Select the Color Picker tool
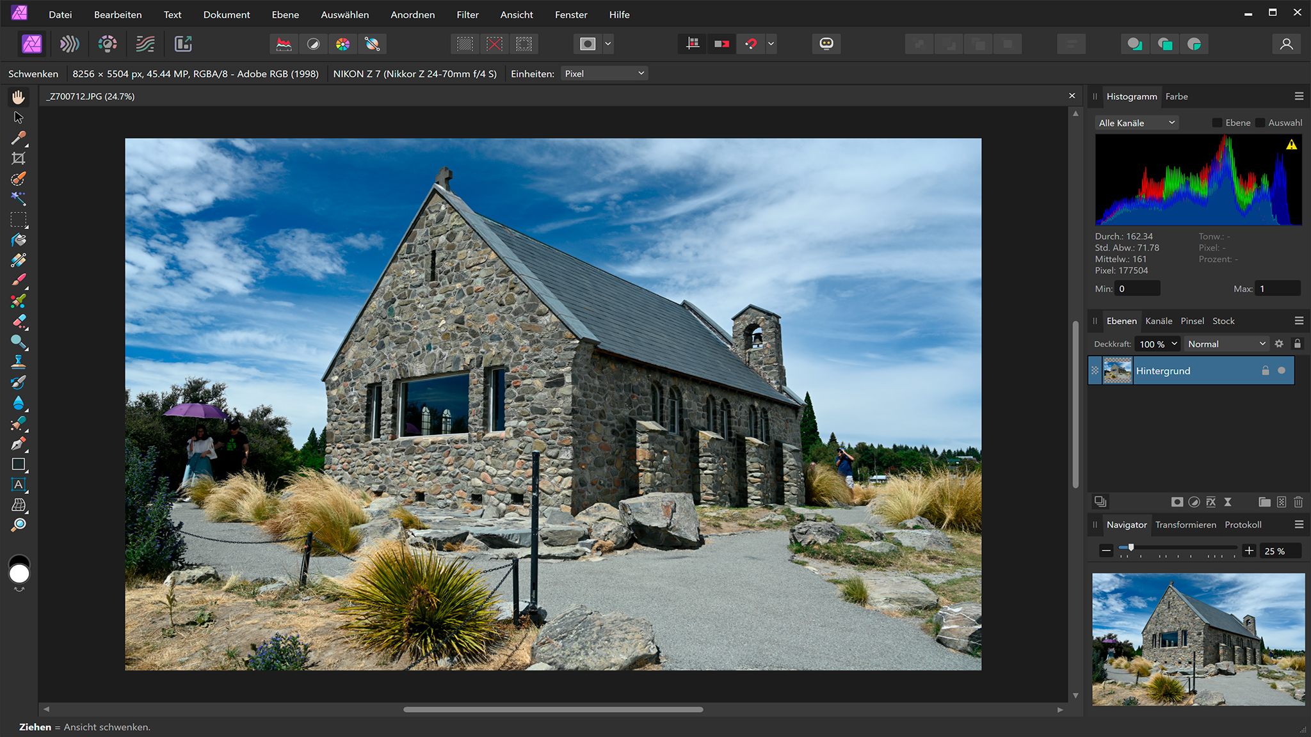This screenshot has width=1311, height=737. point(19,138)
